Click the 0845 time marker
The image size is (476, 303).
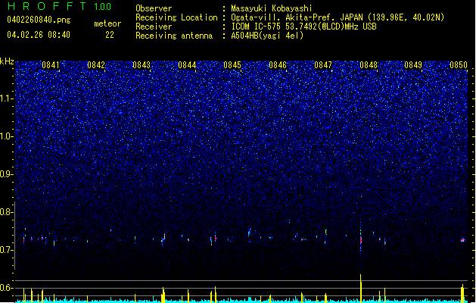pyautogui.click(x=232, y=65)
